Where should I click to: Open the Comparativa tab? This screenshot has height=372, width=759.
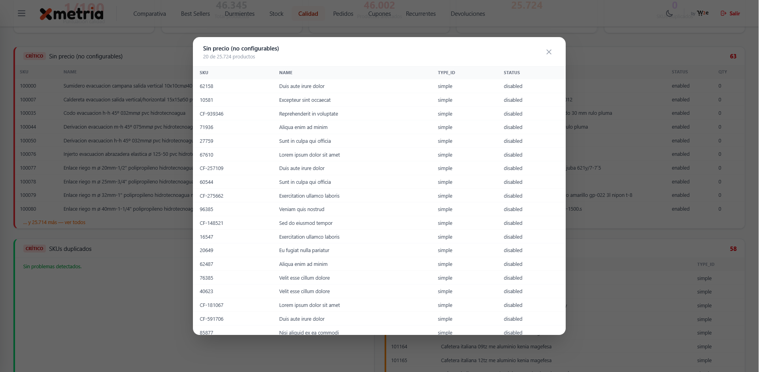coord(149,14)
